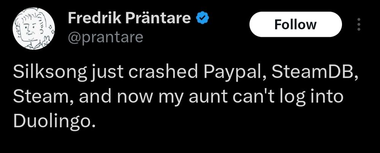Screen dimensions: 380x153
Task: Open the tweet by clicking its text
Action: [185, 97]
